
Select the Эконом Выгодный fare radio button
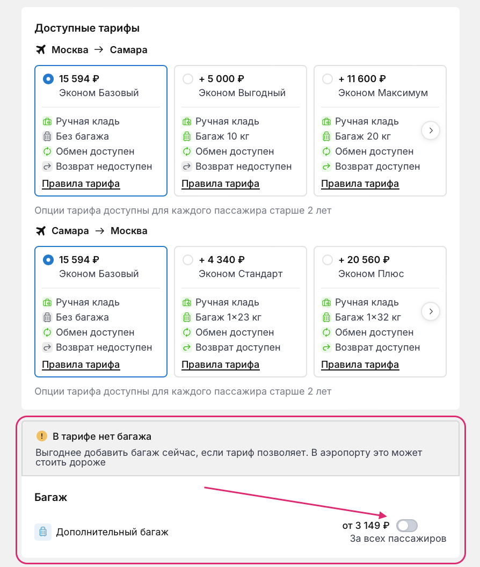click(x=188, y=79)
